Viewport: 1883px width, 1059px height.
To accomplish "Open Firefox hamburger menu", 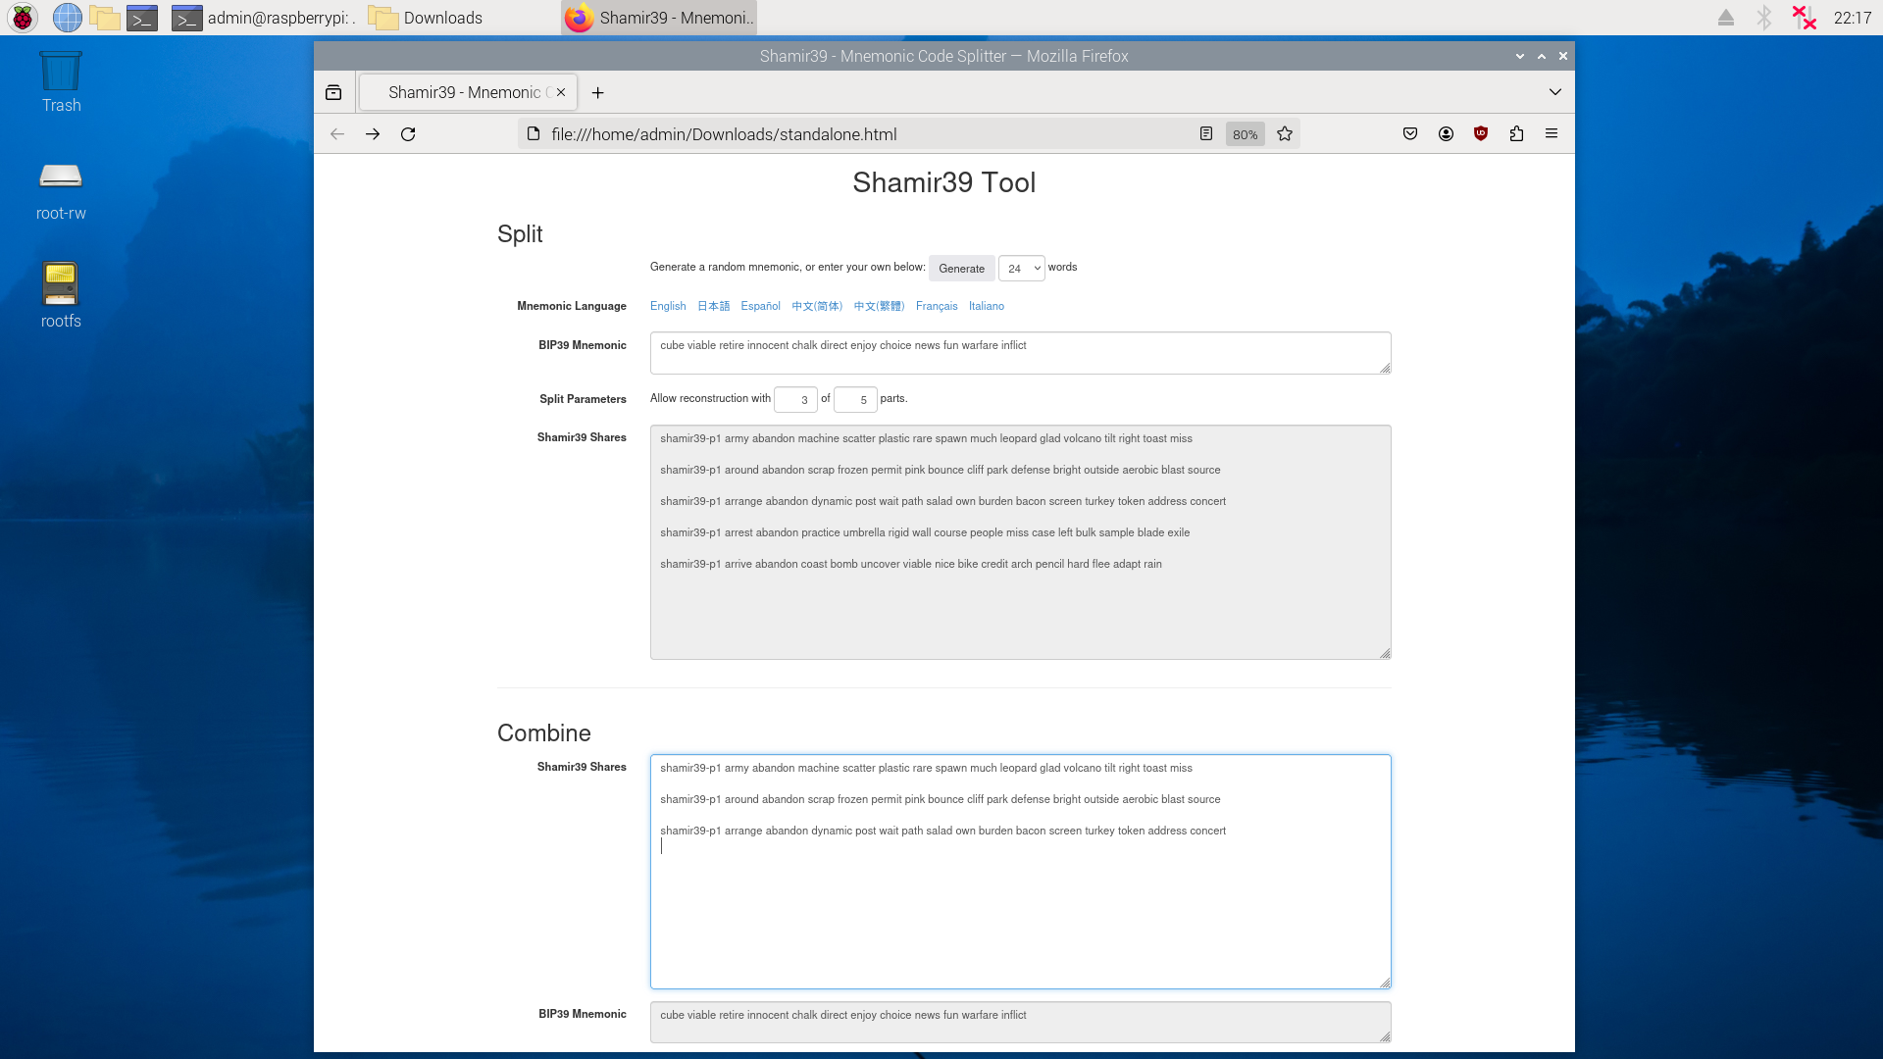I will [x=1552, y=134].
